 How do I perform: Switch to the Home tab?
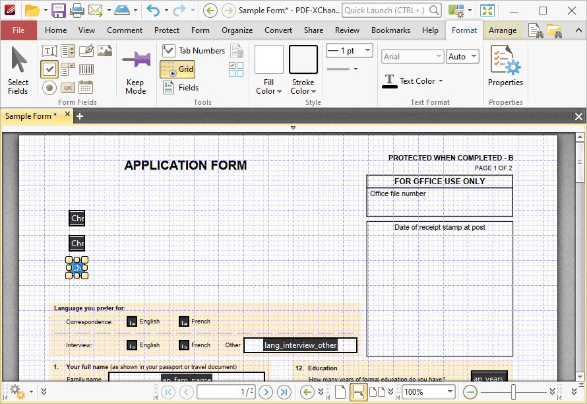[x=56, y=30]
